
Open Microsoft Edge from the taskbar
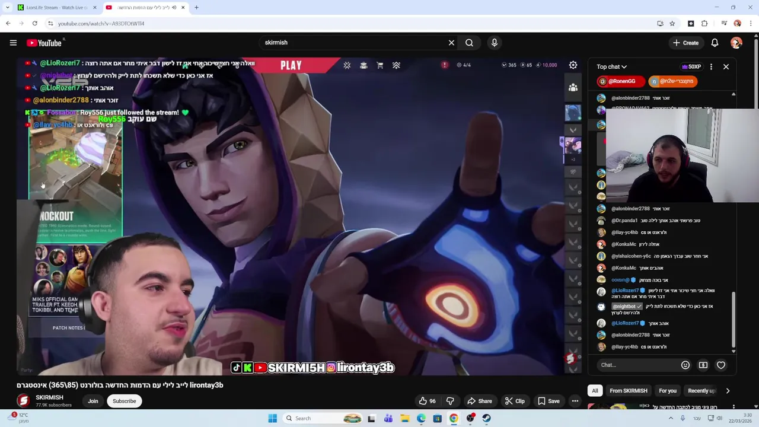(x=421, y=418)
